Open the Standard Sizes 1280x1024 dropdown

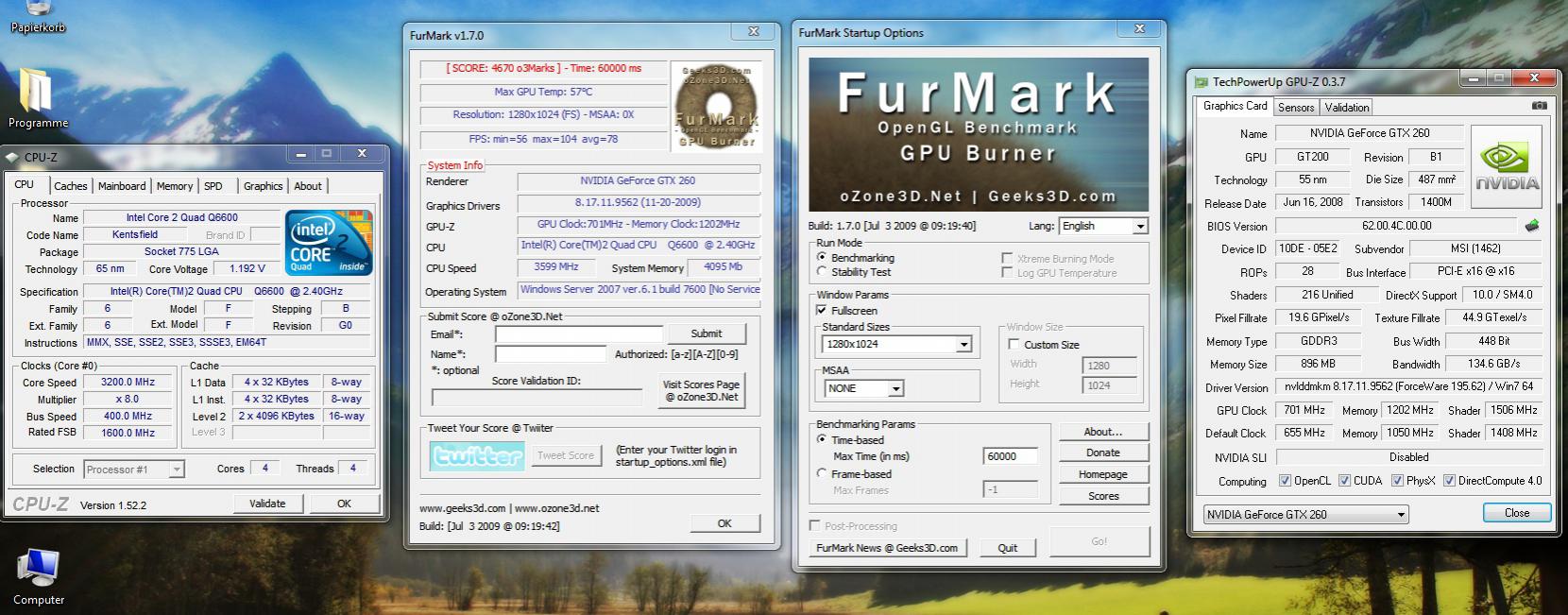click(x=897, y=344)
